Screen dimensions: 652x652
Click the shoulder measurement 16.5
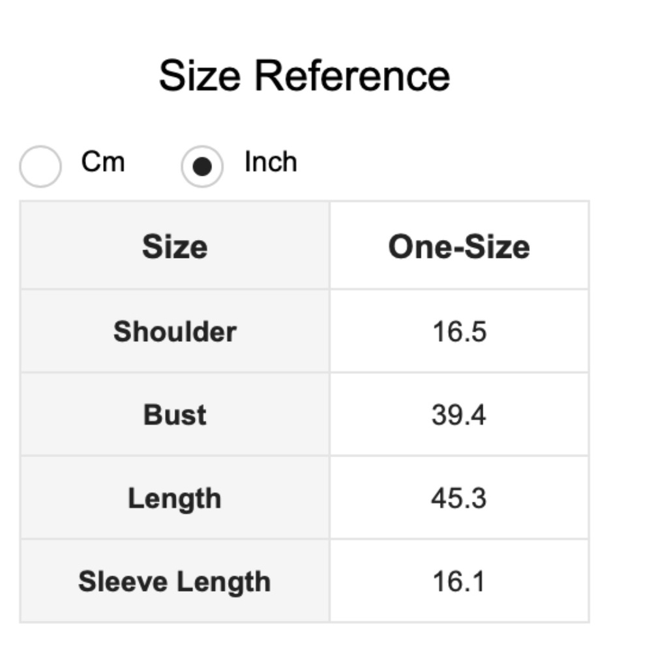(459, 331)
